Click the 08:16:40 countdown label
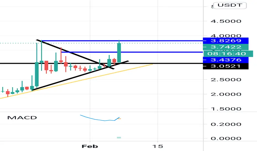The height and width of the screenshot is (151, 257). 228,54
